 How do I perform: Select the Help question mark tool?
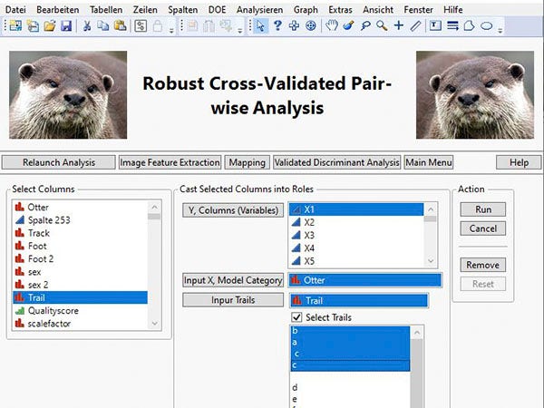(277, 26)
